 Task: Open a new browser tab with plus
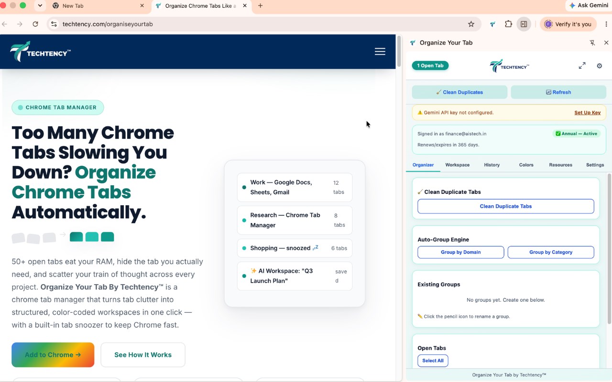[x=260, y=6]
